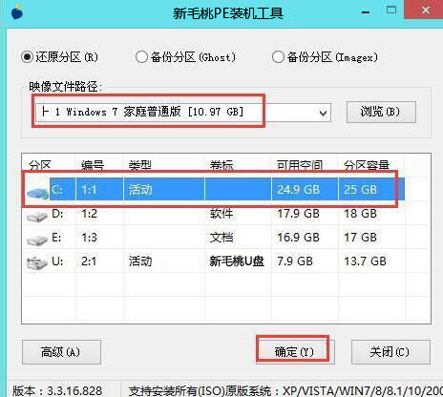Maximize the 新毛桃PE装机工具 window
Viewport: 443px width, 397px height.
tap(391, 10)
